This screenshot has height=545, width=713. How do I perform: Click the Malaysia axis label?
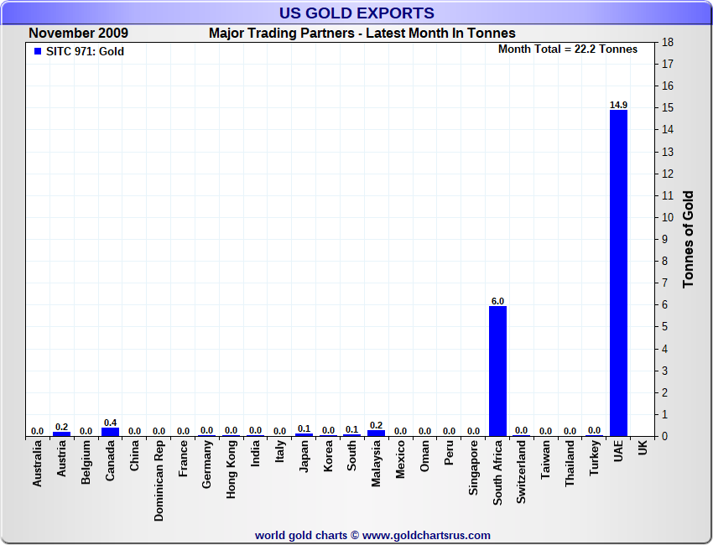376,463
